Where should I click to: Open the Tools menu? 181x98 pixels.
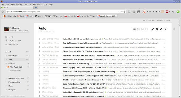(45, 4)
